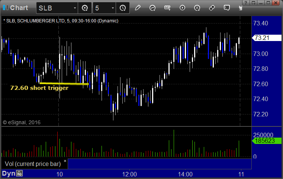The image size is (283, 179).
Task: Click the 72.80 price axis label
Action: point(261,69)
